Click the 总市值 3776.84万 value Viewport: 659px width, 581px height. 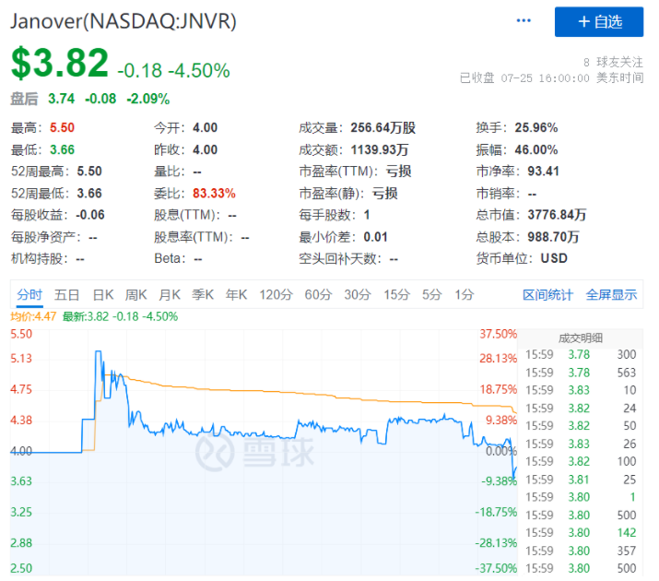[557, 215]
